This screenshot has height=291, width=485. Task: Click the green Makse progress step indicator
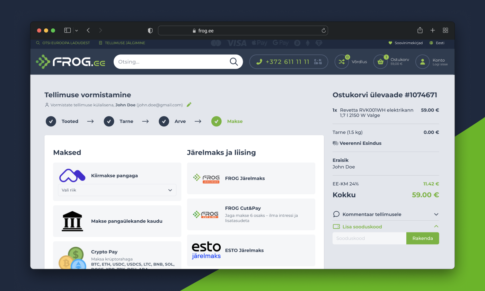pyautogui.click(x=216, y=121)
